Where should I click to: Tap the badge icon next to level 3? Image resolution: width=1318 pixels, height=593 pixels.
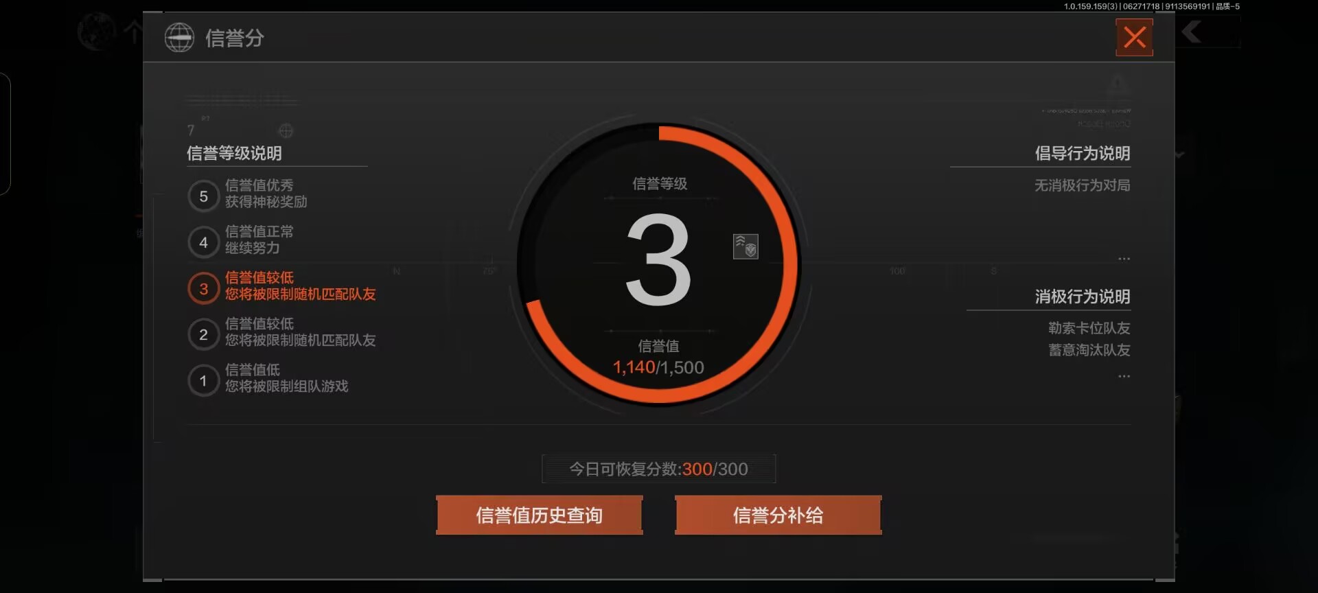pos(745,246)
